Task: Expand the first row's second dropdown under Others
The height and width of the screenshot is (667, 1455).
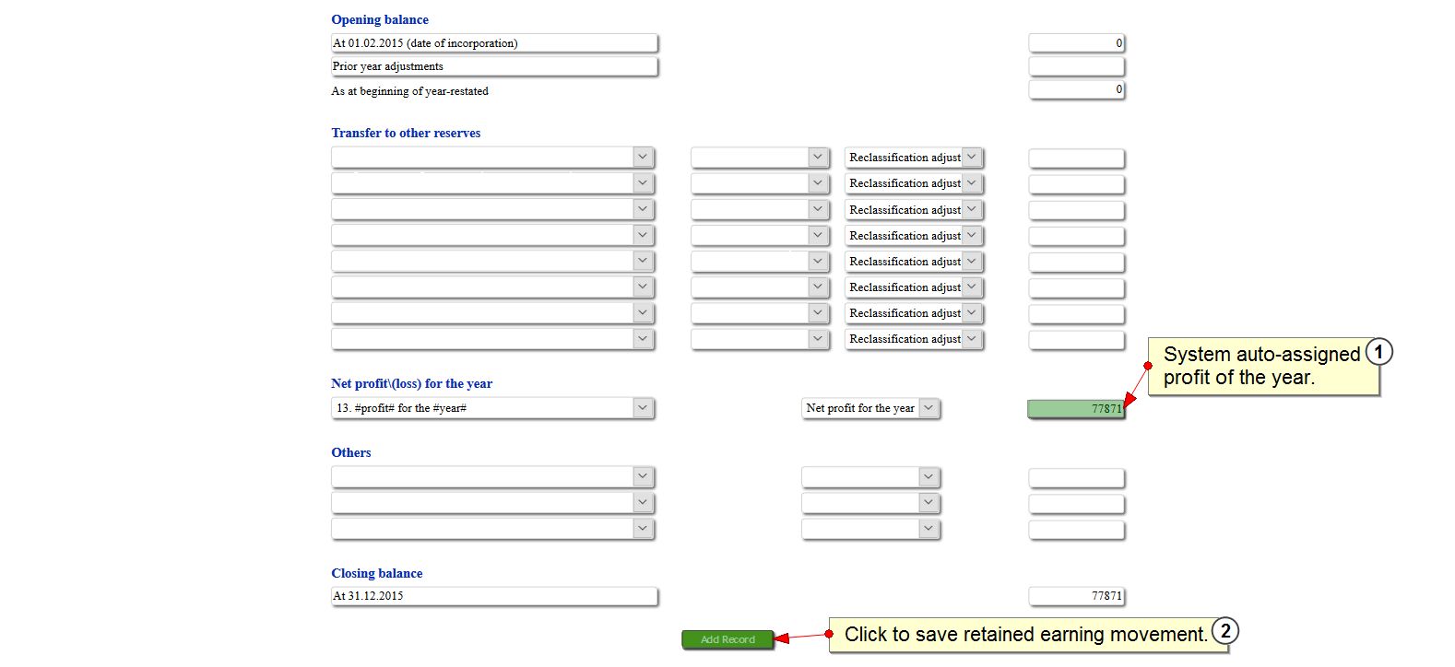Action: pyautogui.click(x=870, y=477)
